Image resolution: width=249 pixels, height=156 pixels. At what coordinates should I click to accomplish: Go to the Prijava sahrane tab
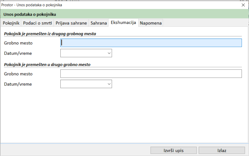71,23
